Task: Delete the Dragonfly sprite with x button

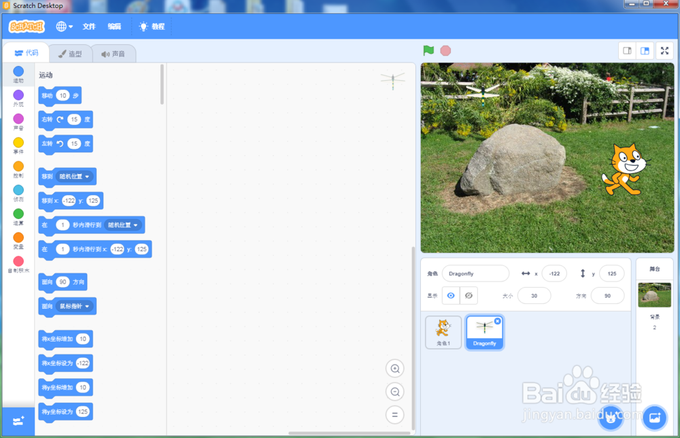Action: pos(498,321)
